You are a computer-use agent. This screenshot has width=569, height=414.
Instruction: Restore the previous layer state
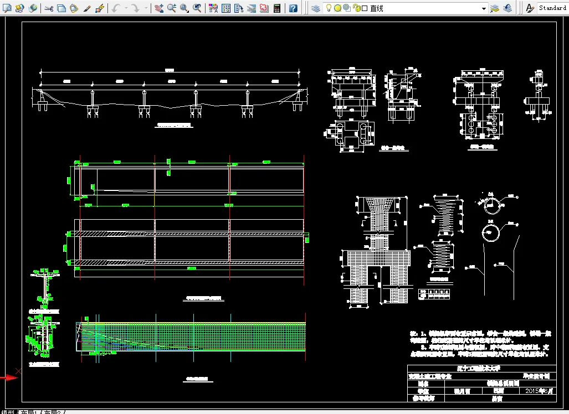click(508, 8)
